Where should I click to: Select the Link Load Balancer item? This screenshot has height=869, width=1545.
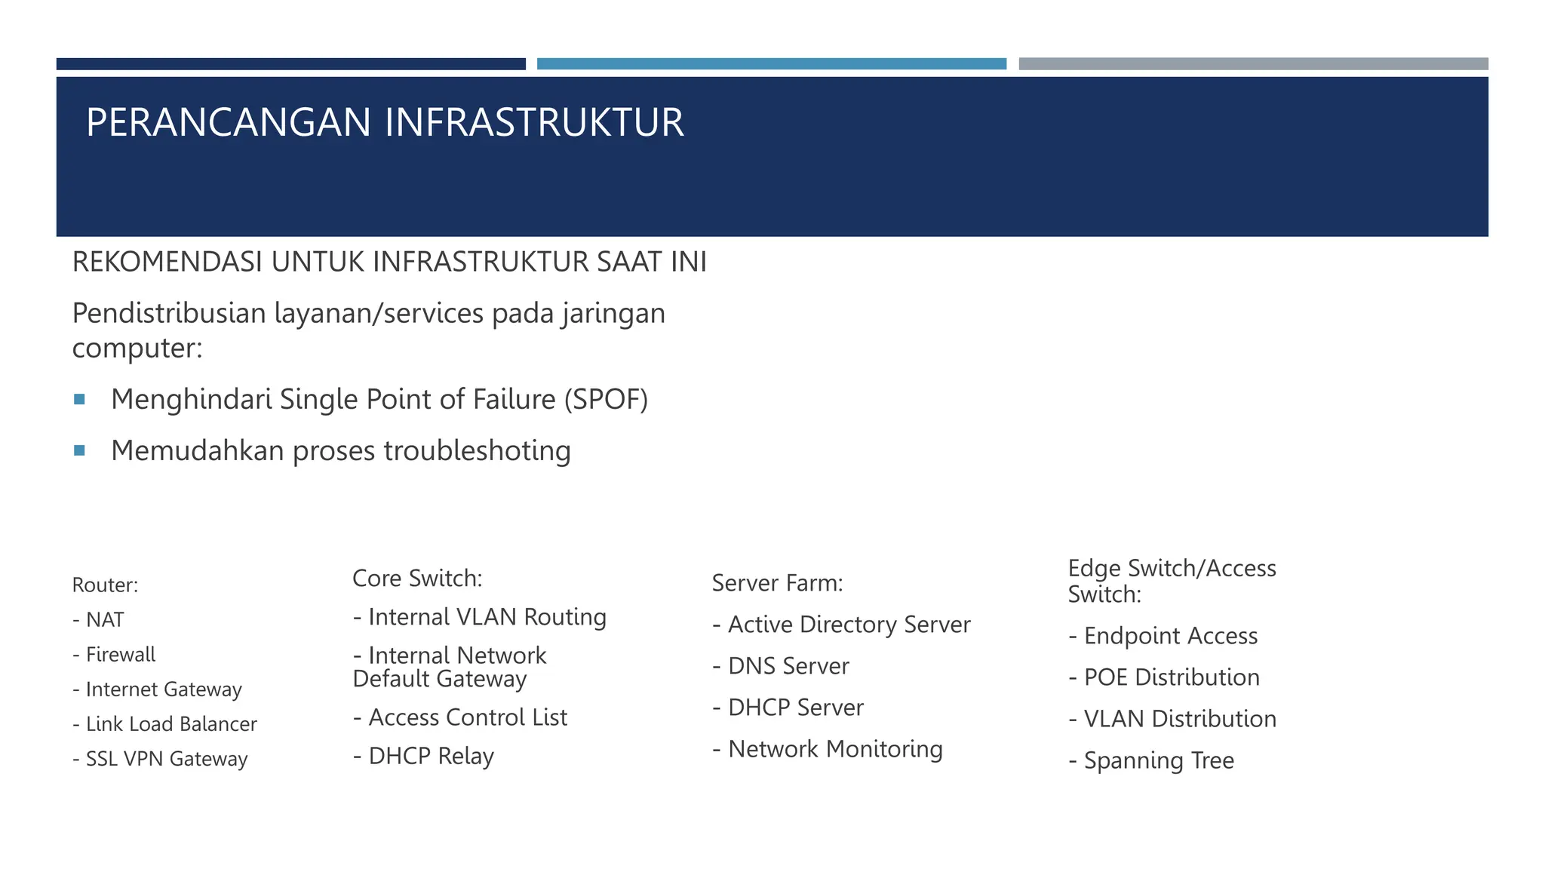(164, 724)
